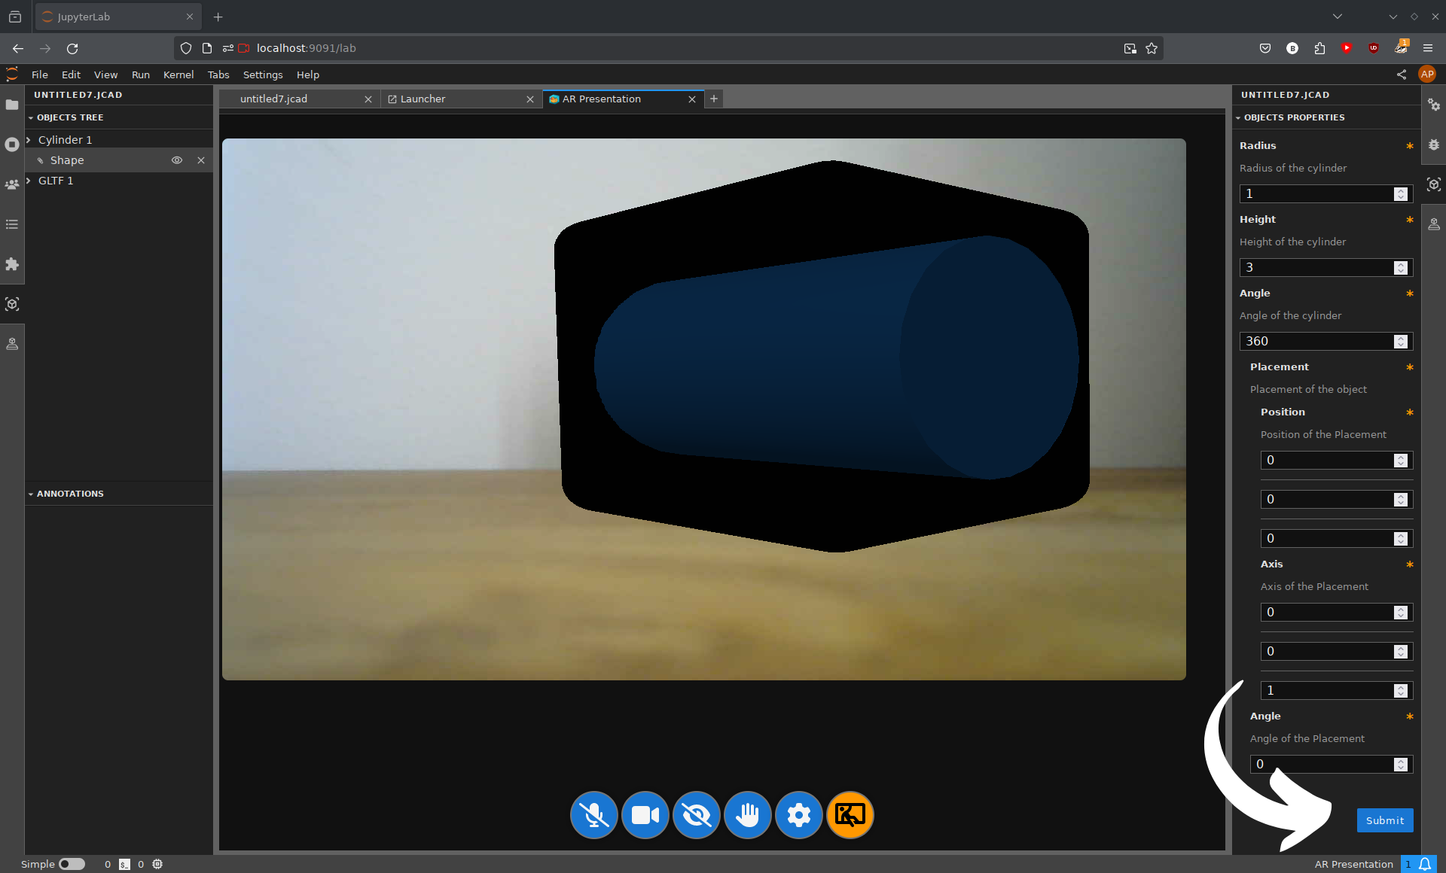Screen dimensions: 1446x873
Task: Click the Submit button
Action: pyautogui.click(x=1384, y=820)
